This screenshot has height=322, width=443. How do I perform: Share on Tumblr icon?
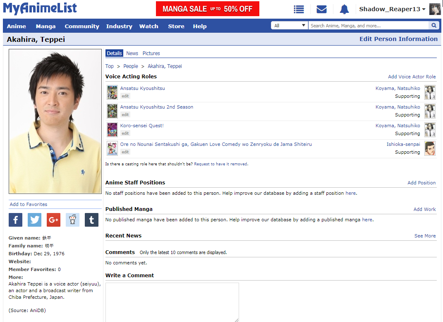(x=91, y=220)
